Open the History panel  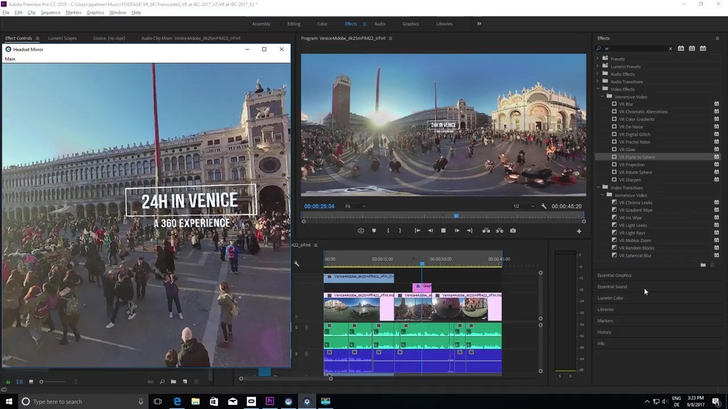pyautogui.click(x=604, y=332)
